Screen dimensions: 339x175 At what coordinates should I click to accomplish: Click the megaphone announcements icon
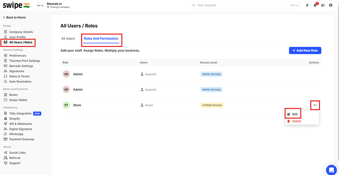pos(323,5)
